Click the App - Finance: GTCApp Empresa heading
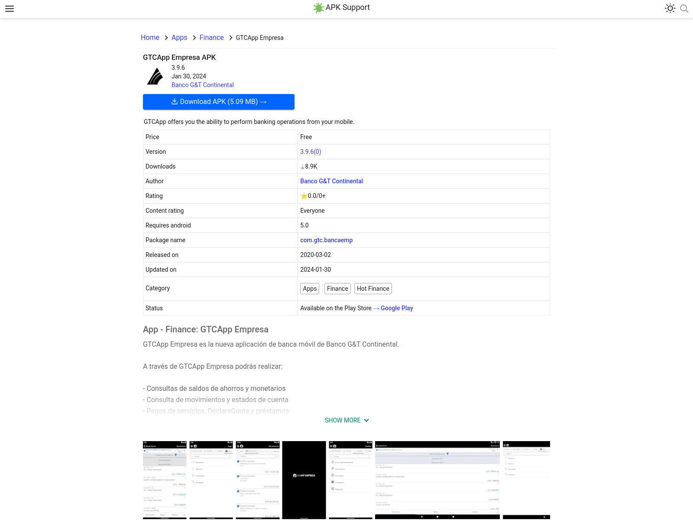Viewport: 693px width, 520px height. [206, 329]
